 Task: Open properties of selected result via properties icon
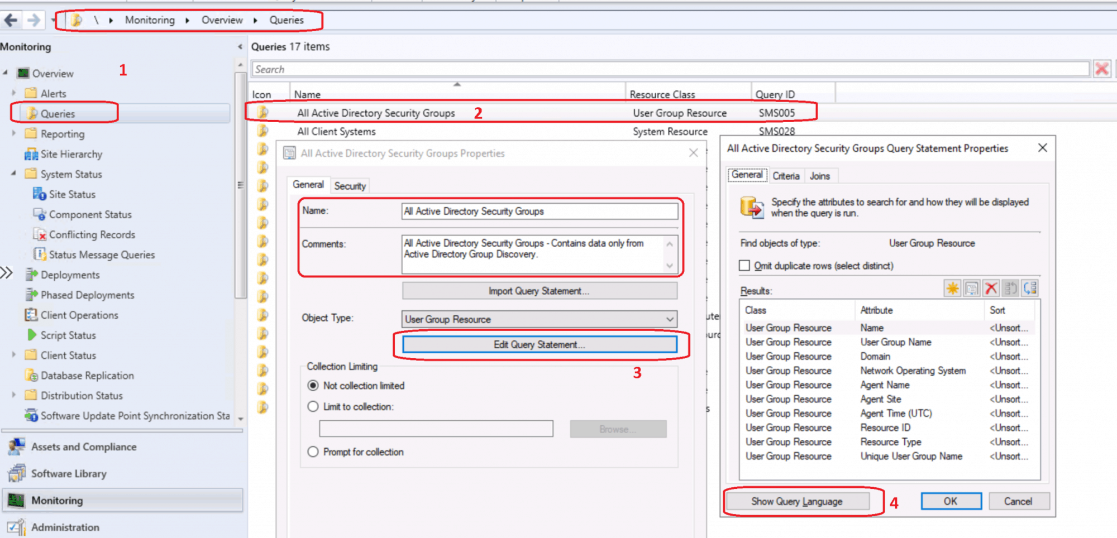972,288
